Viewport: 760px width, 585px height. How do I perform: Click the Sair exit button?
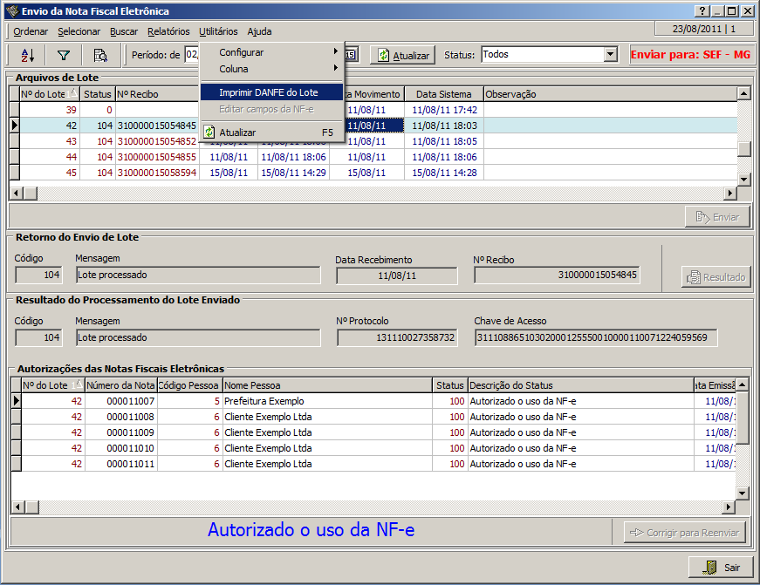point(720,568)
